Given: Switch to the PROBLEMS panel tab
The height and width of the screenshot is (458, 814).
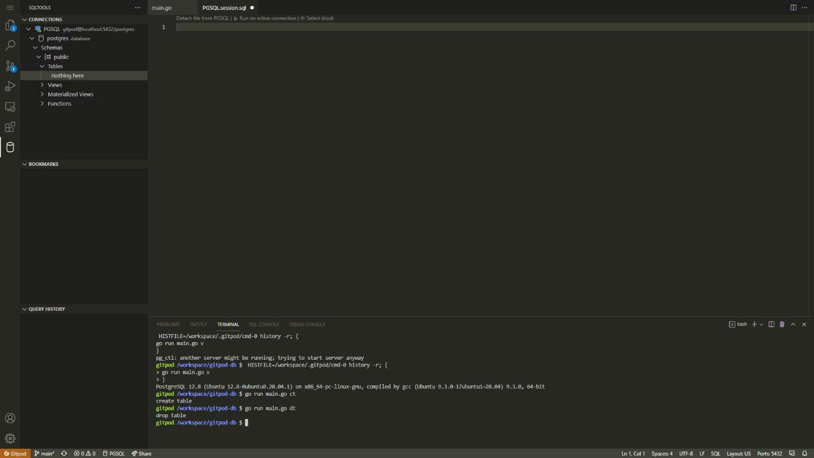Looking at the screenshot, I should tap(168, 324).
